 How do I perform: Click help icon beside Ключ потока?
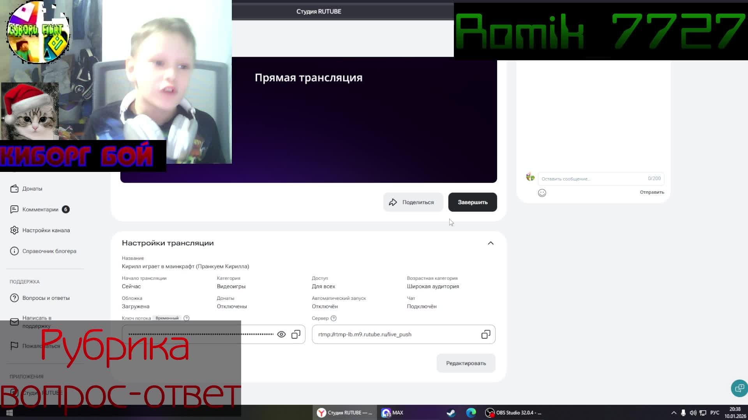187,318
